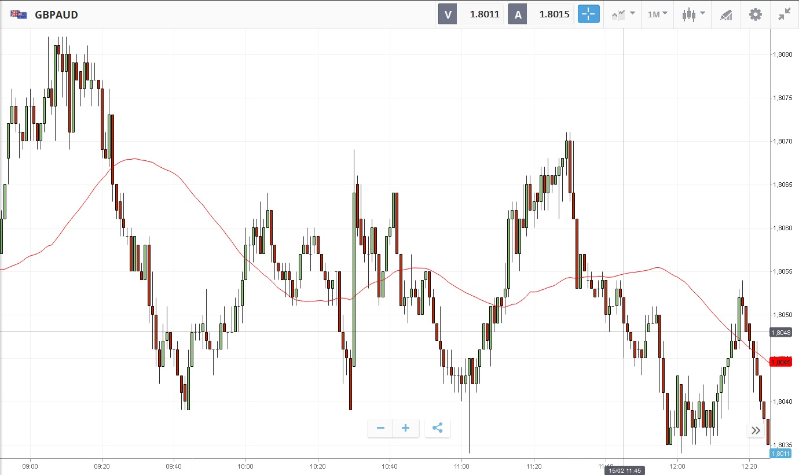Click the 10:20 time axis label
The height and width of the screenshot is (475, 799).
click(318, 466)
